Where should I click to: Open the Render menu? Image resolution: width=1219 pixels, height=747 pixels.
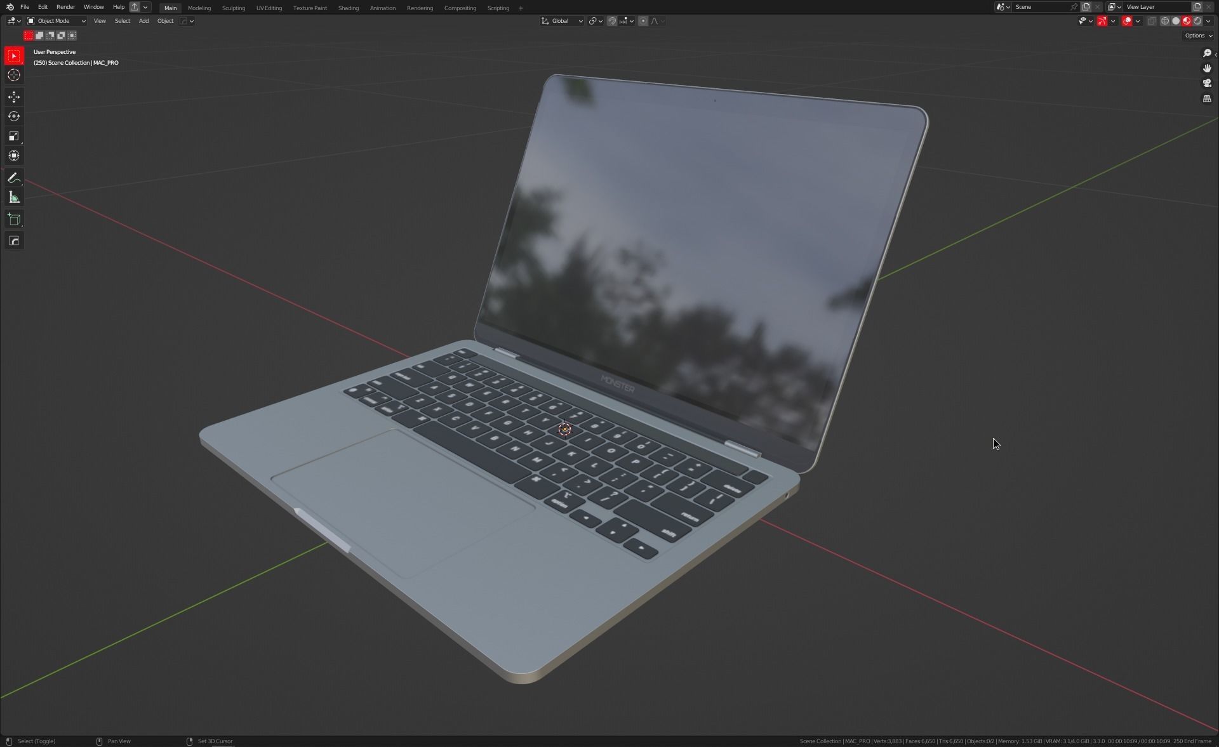pos(65,7)
